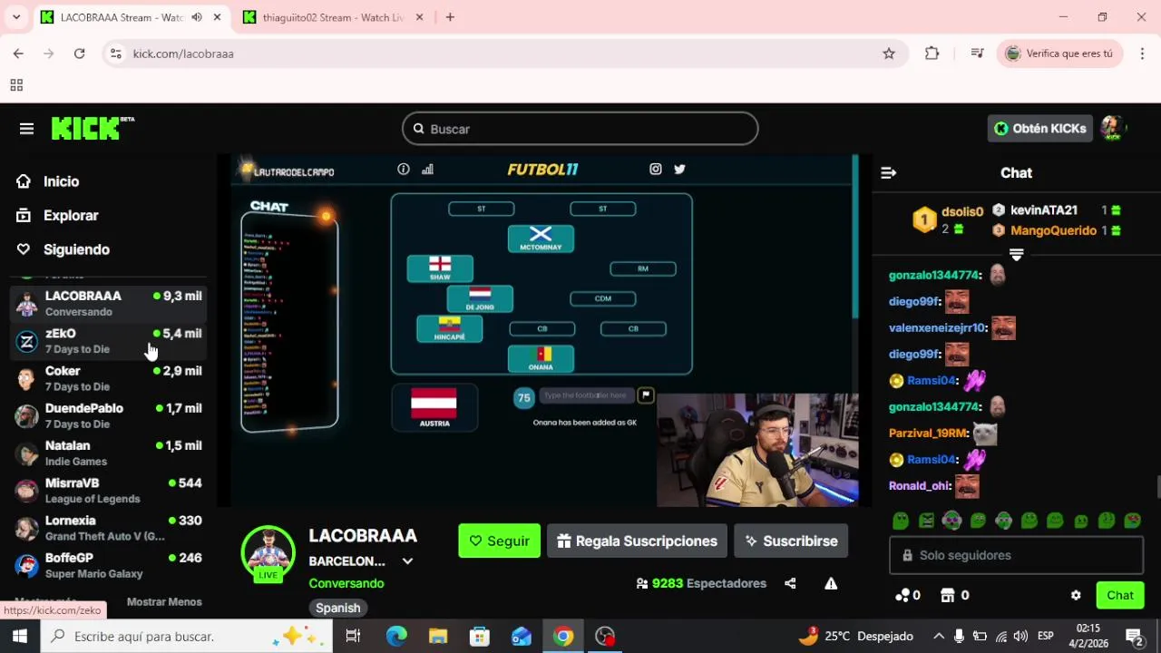
Task: Open zEKO channel from sidebar
Action: pos(109,341)
